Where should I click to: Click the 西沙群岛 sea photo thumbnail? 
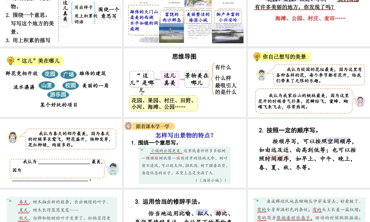tap(172, 33)
